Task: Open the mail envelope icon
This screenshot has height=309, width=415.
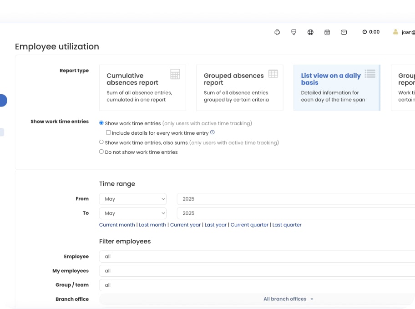Action: click(344, 32)
